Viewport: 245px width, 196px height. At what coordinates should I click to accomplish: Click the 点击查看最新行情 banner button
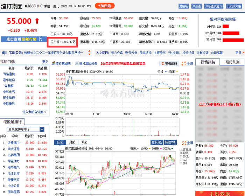coord(24,39)
